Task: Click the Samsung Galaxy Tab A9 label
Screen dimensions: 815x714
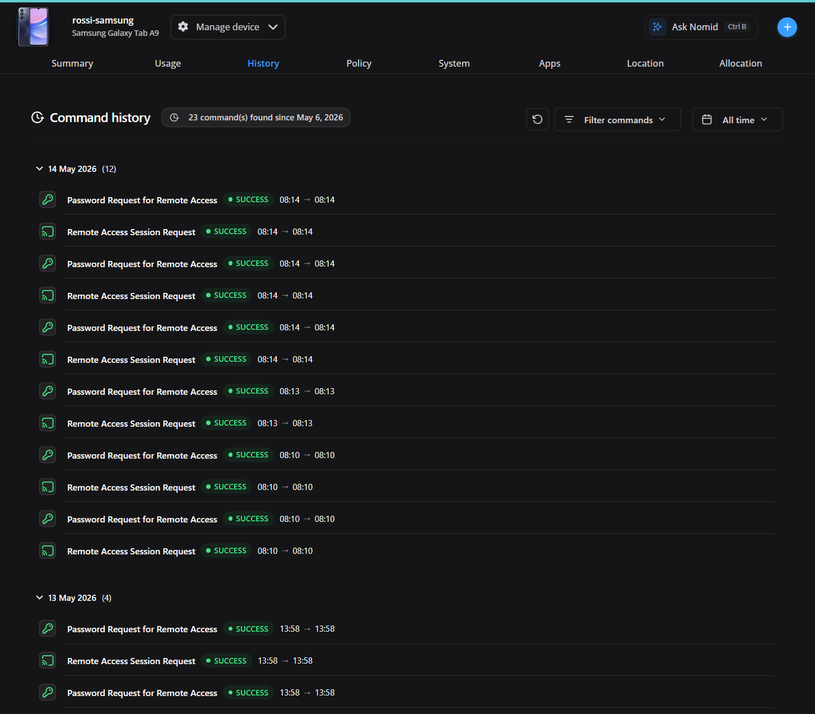Action: (115, 33)
